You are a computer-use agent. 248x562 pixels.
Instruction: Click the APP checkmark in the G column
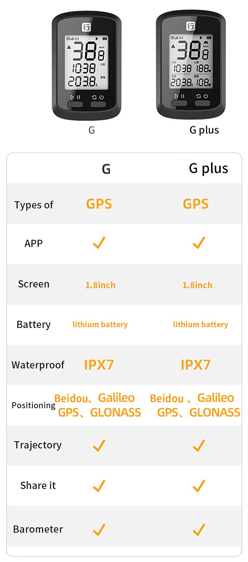pos(99,243)
